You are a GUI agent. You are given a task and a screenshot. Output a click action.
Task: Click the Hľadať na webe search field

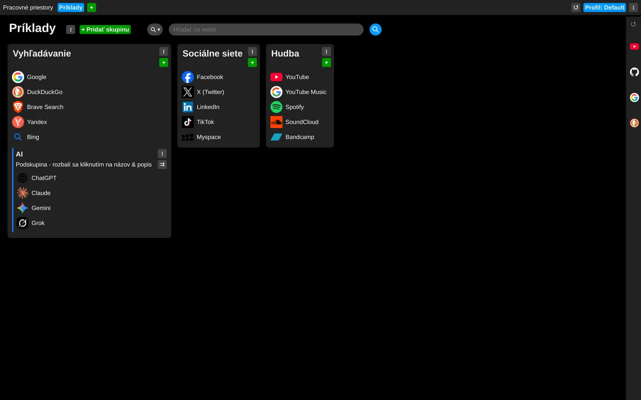266,29
